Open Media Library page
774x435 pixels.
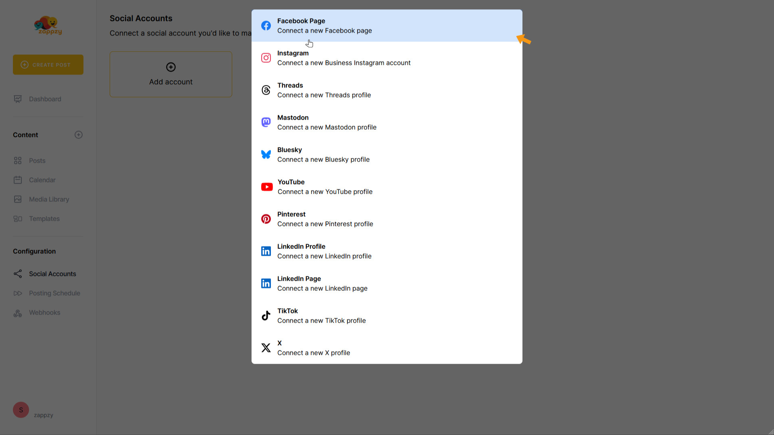[x=49, y=199]
